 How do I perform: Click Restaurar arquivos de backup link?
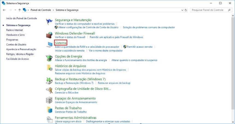pos(114,83)
